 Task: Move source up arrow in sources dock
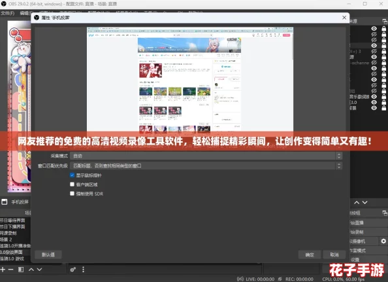357,202
